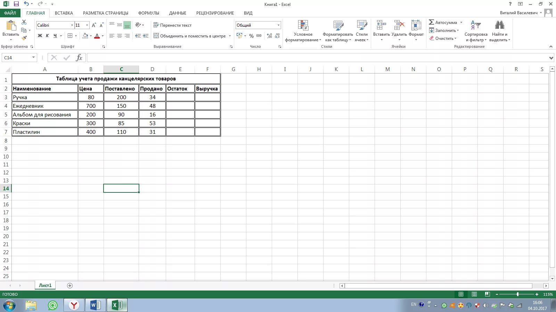Switch to the ФОРМУЛЫ ribbon tab
Image resolution: width=556 pixels, height=312 pixels.
pos(149,13)
